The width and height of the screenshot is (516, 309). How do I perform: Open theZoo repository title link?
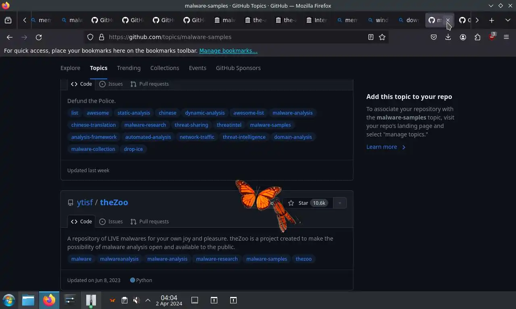pos(114,202)
